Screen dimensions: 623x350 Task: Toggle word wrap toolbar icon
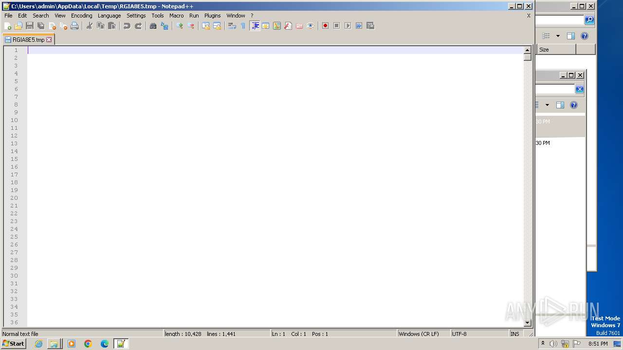click(232, 26)
